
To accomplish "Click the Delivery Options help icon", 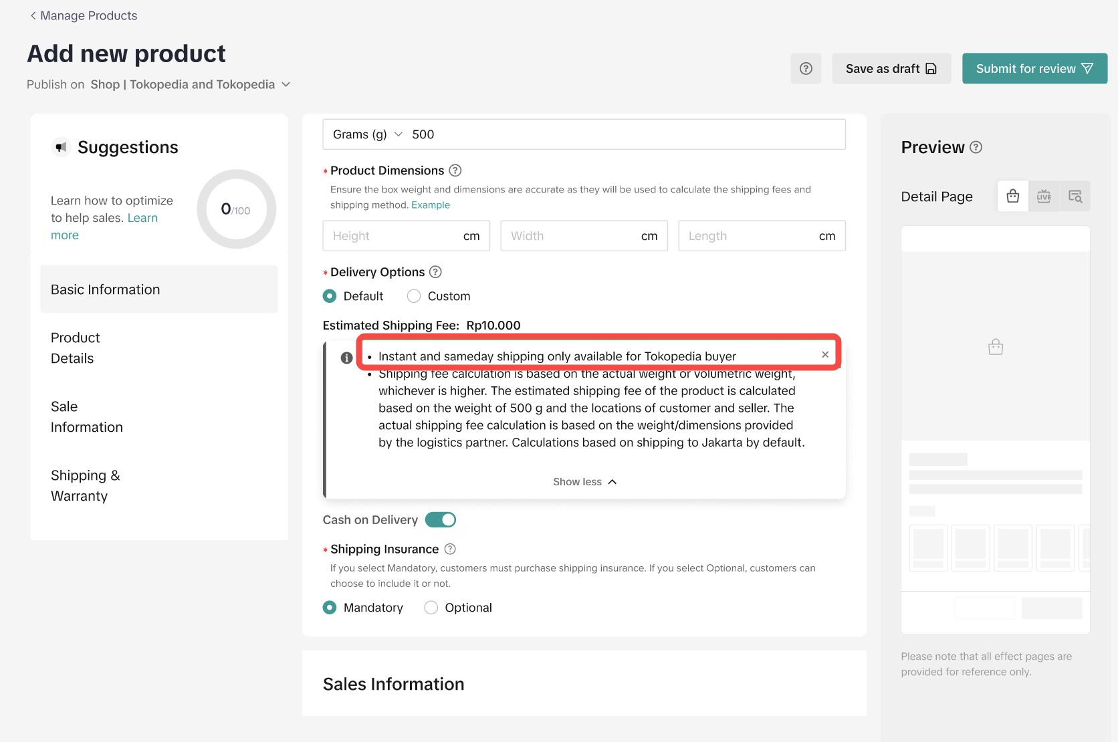I will (x=435, y=272).
